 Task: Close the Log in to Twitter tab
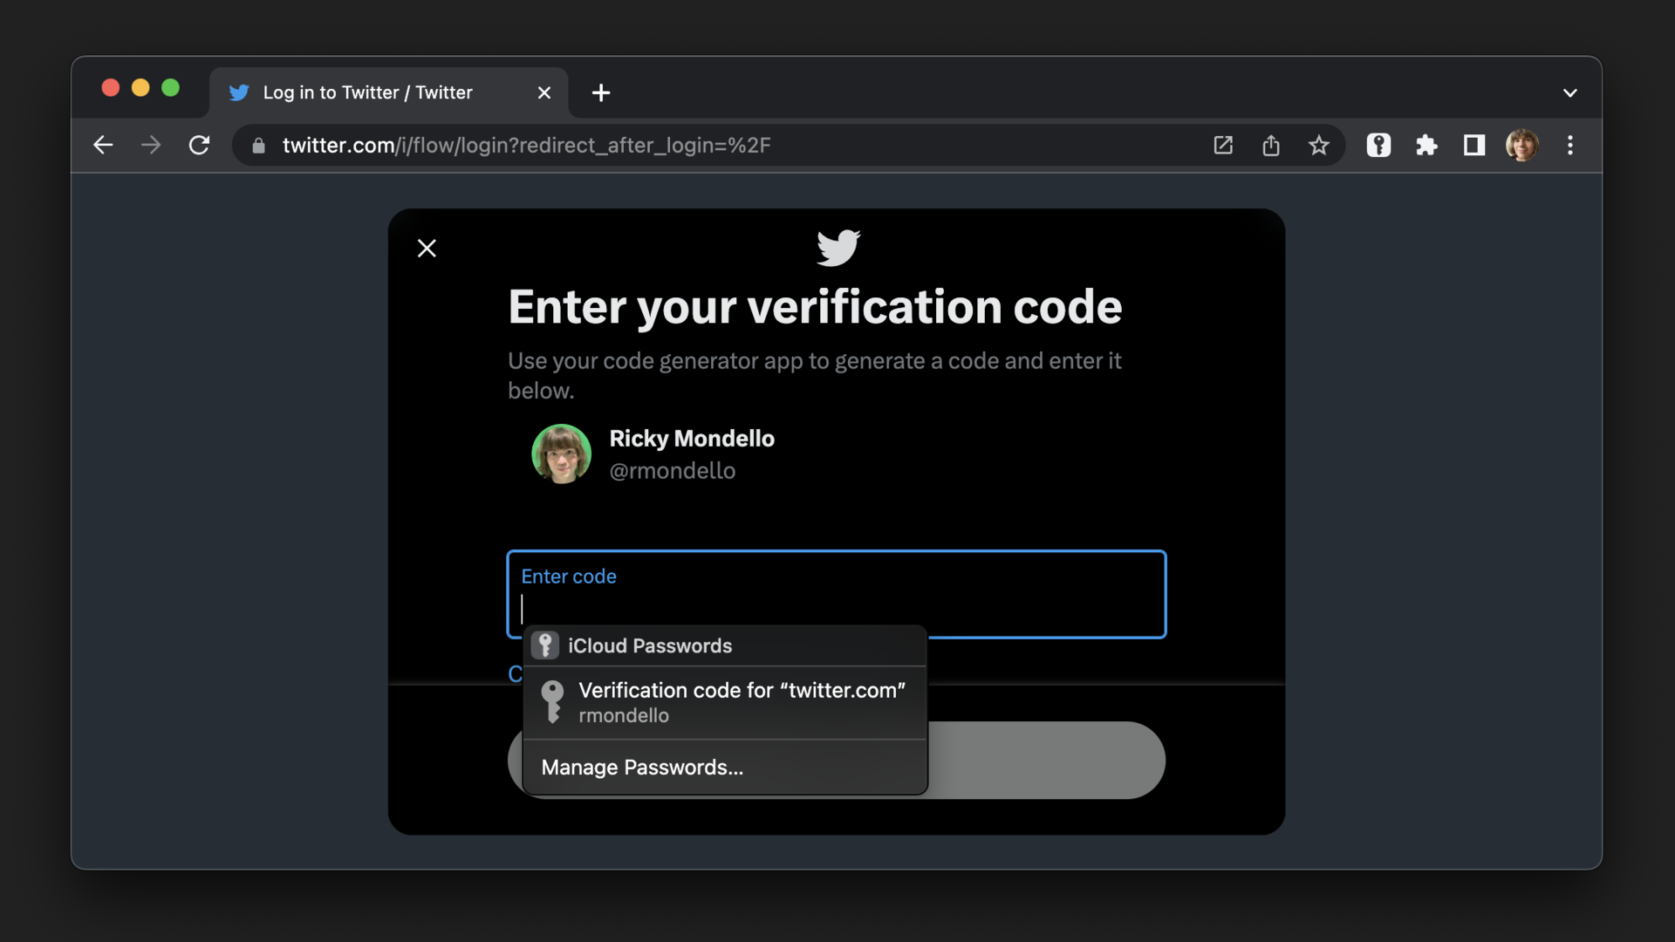544,93
